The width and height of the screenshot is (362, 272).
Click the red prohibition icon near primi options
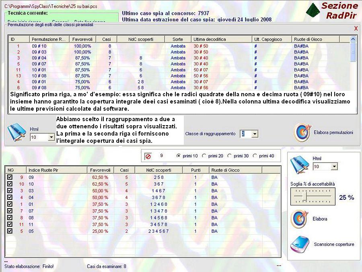(x=148, y=156)
